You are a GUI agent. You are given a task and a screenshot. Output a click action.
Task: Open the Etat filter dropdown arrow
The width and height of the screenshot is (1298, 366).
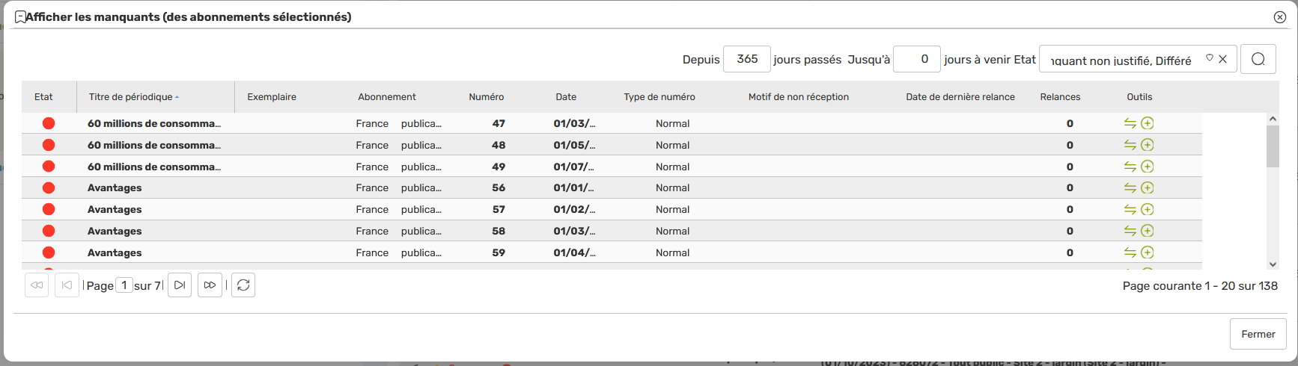1209,58
